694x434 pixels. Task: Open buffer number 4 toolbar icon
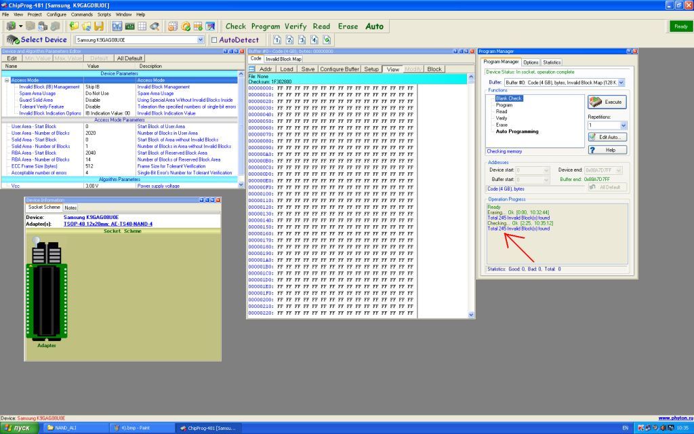tap(314, 40)
